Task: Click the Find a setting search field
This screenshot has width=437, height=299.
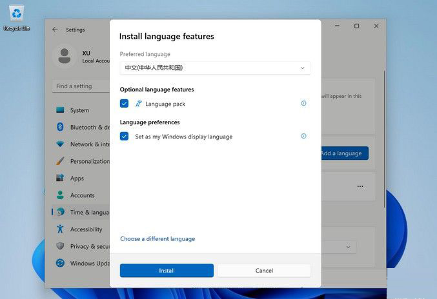Action: [x=81, y=86]
